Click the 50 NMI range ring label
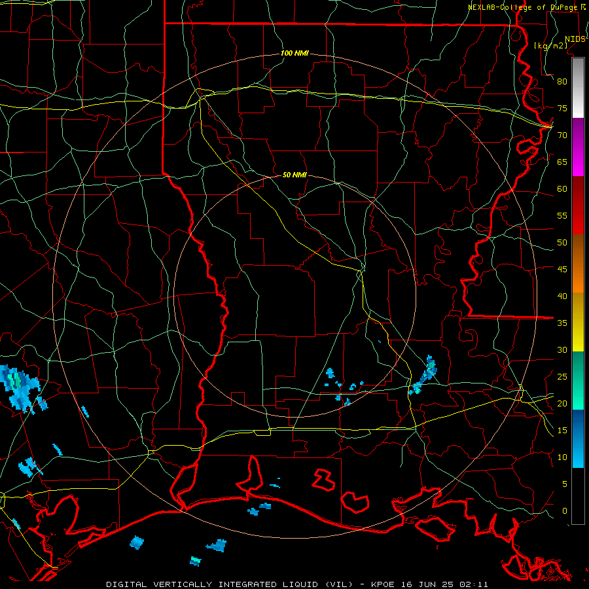589x589 pixels. (x=294, y=175)
